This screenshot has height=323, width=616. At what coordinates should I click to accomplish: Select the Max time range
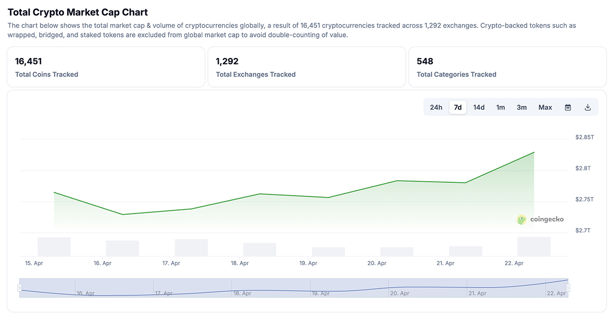545,107
